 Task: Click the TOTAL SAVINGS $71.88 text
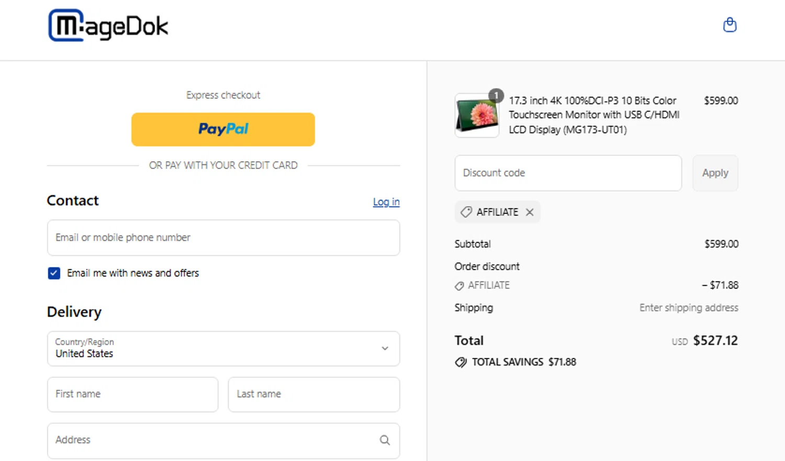point(524,362)
